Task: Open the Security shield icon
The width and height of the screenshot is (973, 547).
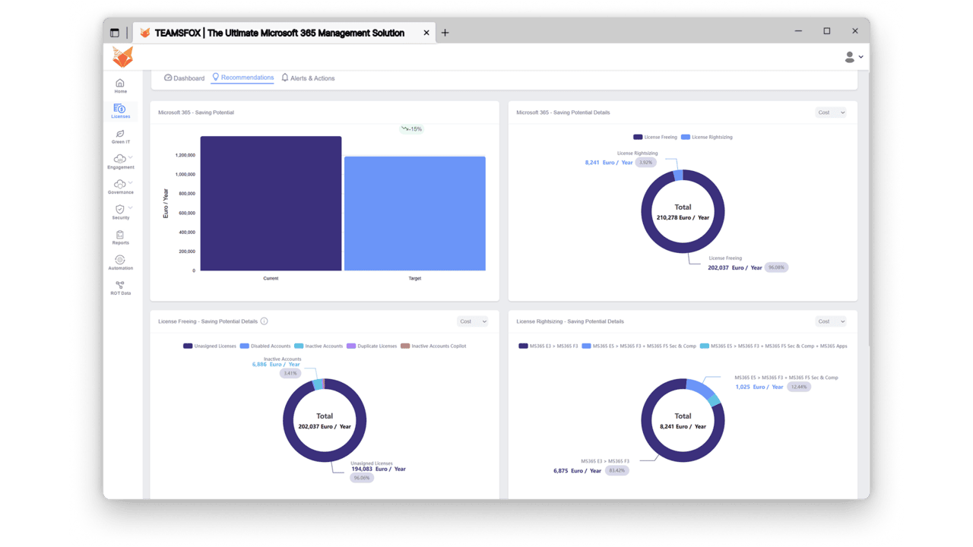Action: point(119,209)
